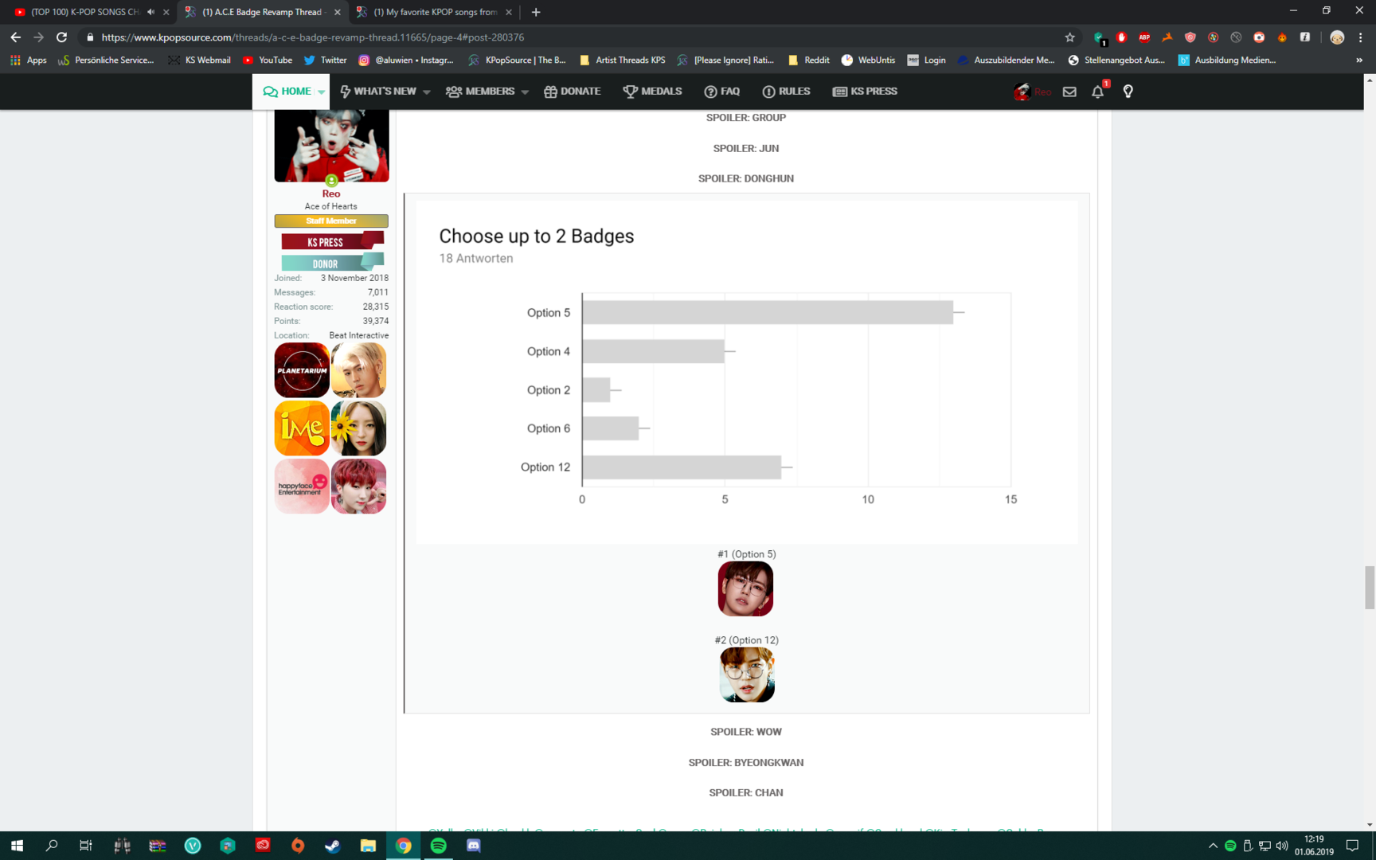Open the RULES menu item

pos(786,92)
